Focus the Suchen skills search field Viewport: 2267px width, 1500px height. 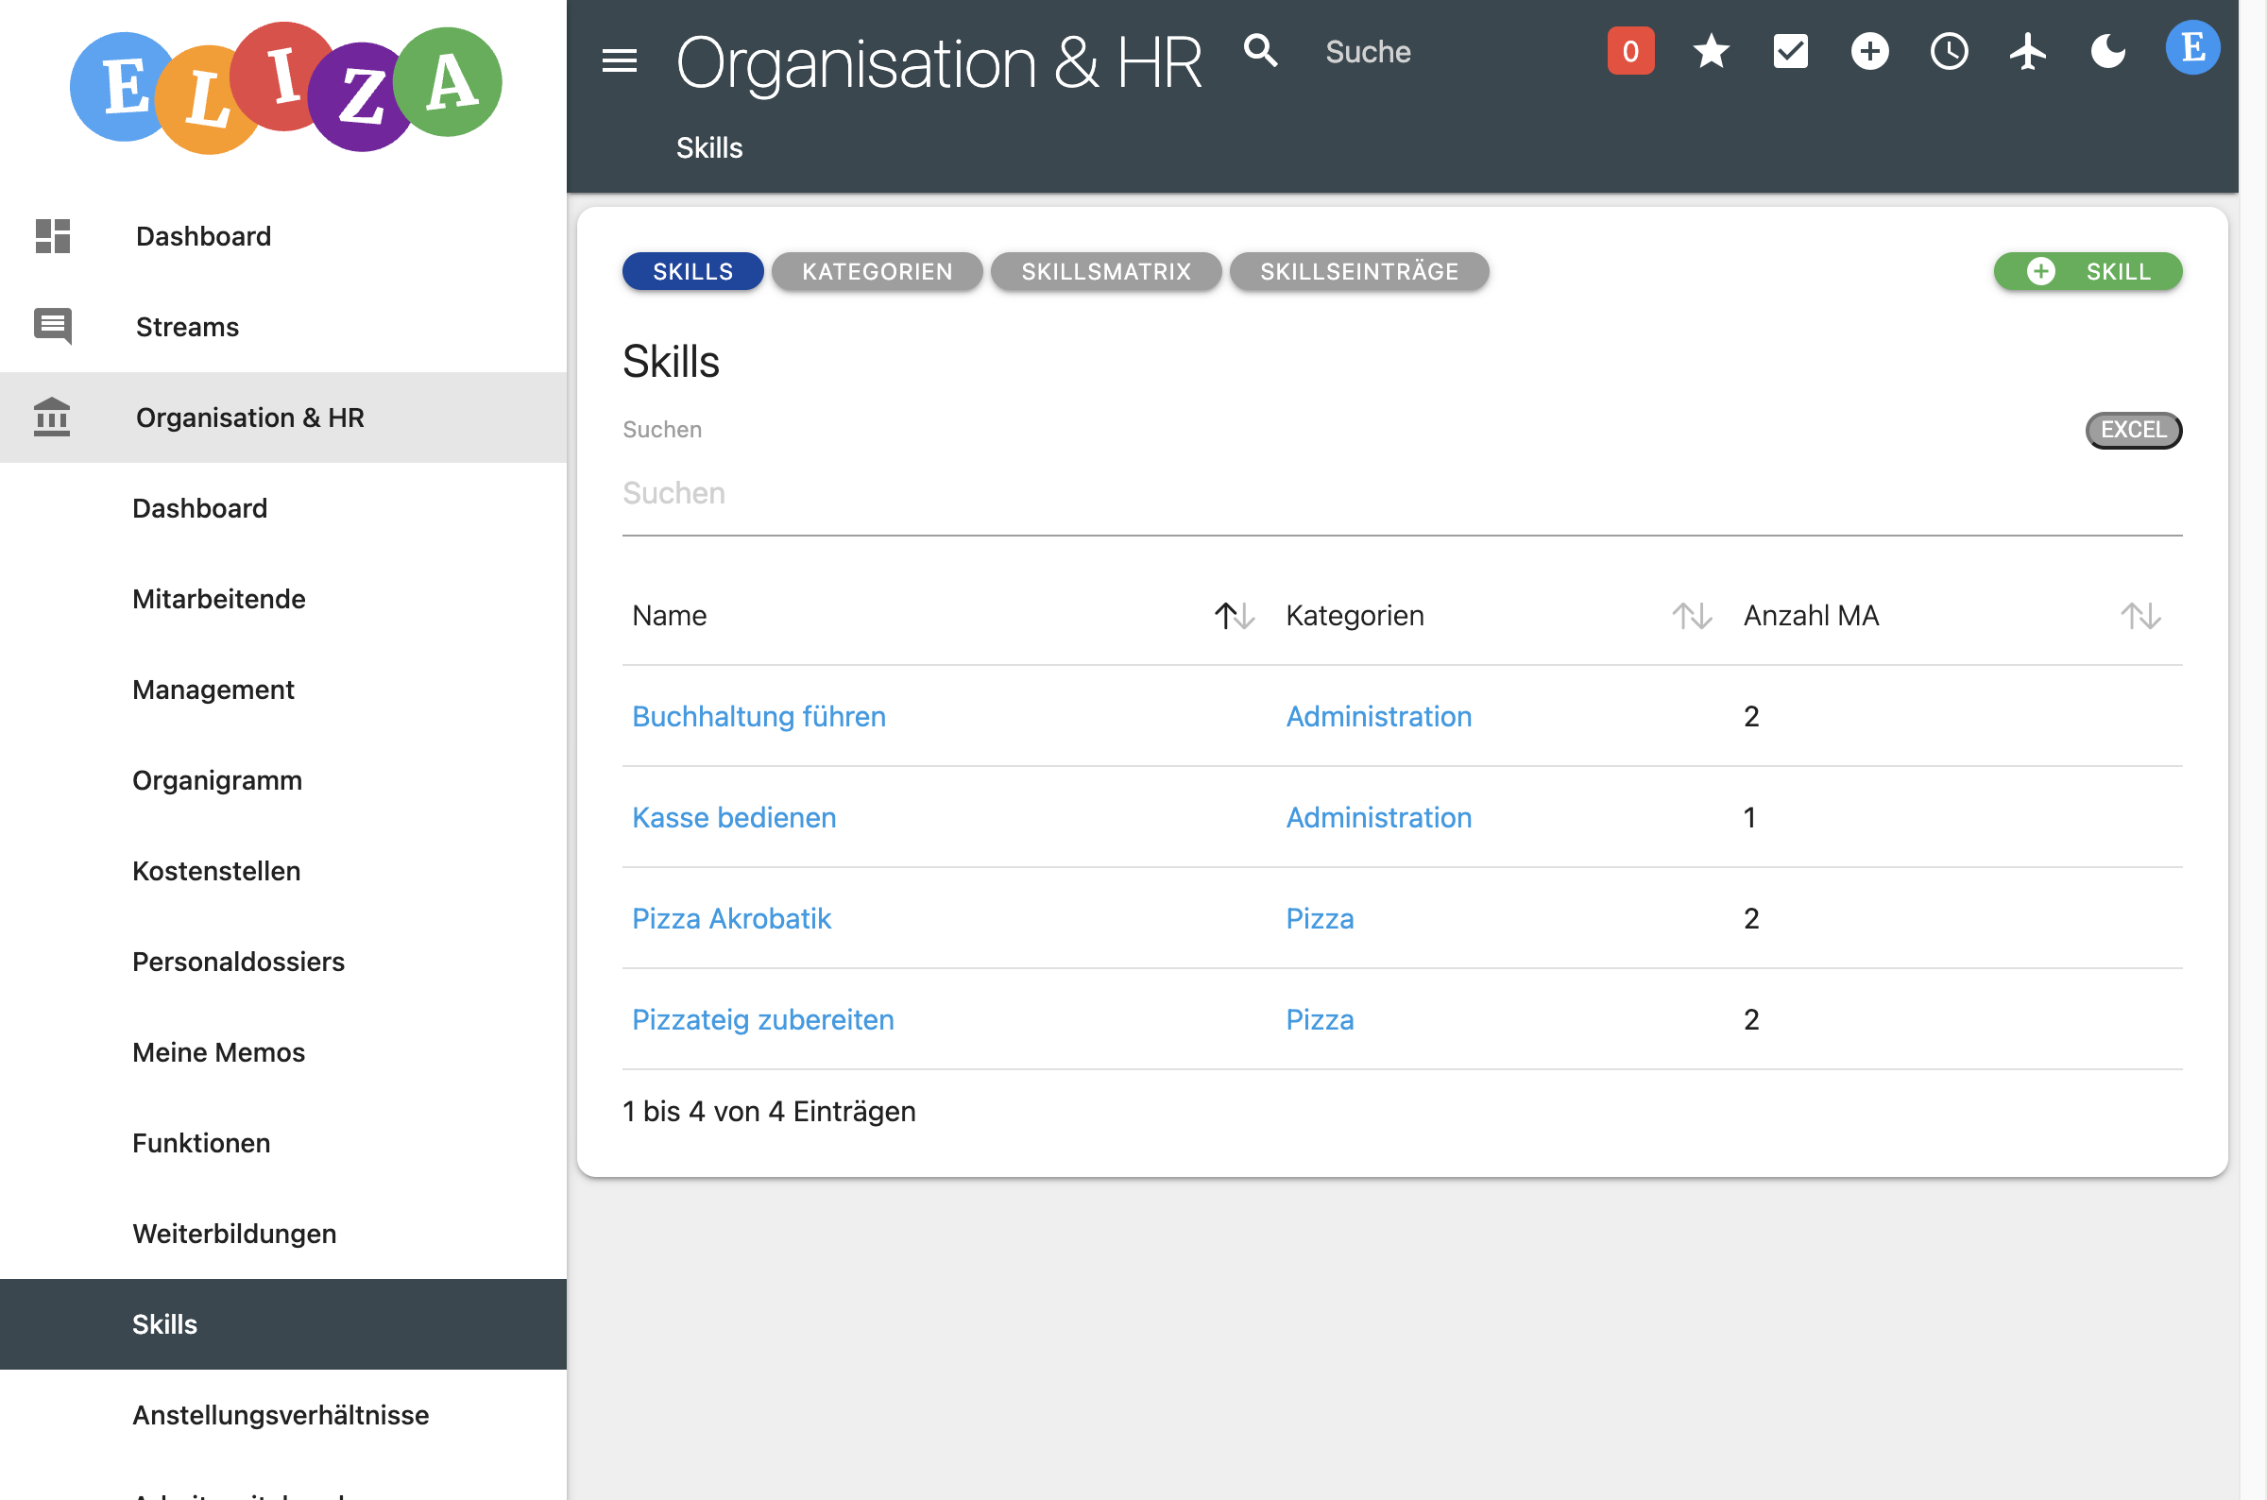point(1403,494)
